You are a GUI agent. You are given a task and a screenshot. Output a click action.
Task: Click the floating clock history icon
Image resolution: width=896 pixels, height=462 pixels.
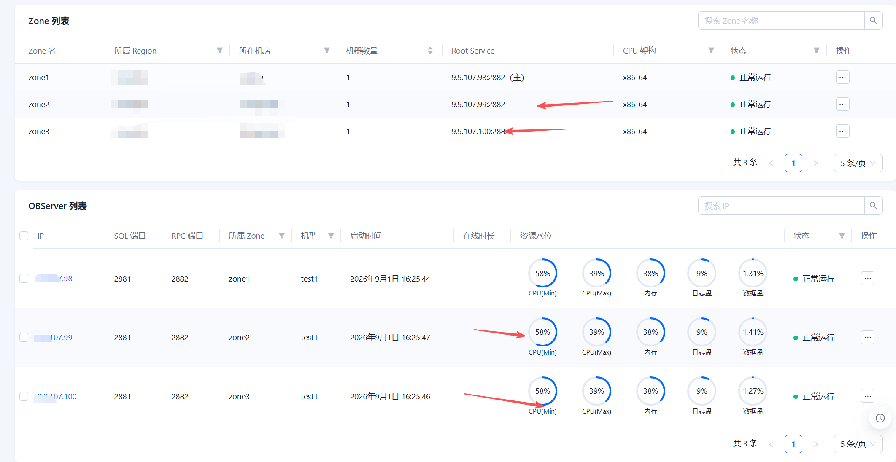(880, 418)
